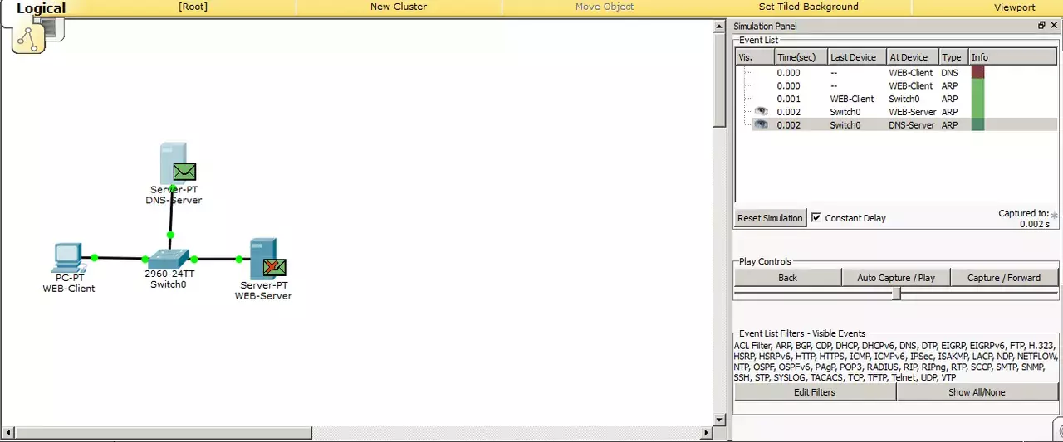Click the link between WEB-Client and Switch0

pos(120,258)
